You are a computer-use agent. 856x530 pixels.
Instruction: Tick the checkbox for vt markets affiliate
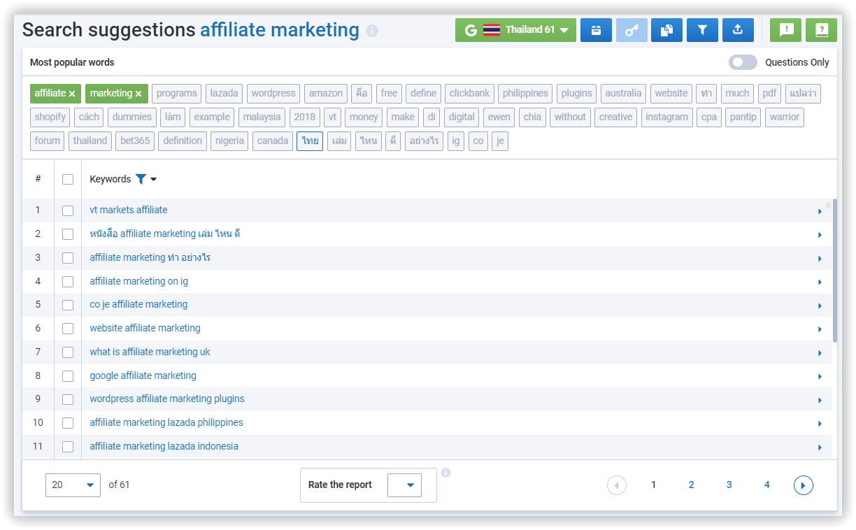68,210
